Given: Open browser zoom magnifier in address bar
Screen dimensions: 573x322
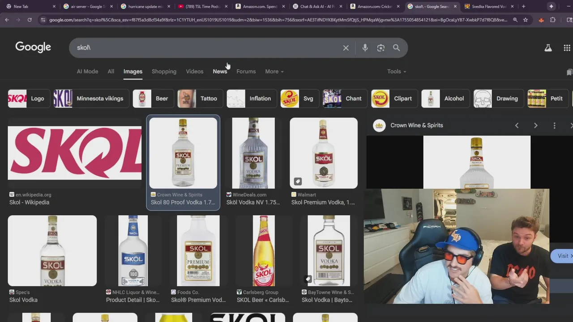Looking at the screenshot, I should (x=515, y=20).
